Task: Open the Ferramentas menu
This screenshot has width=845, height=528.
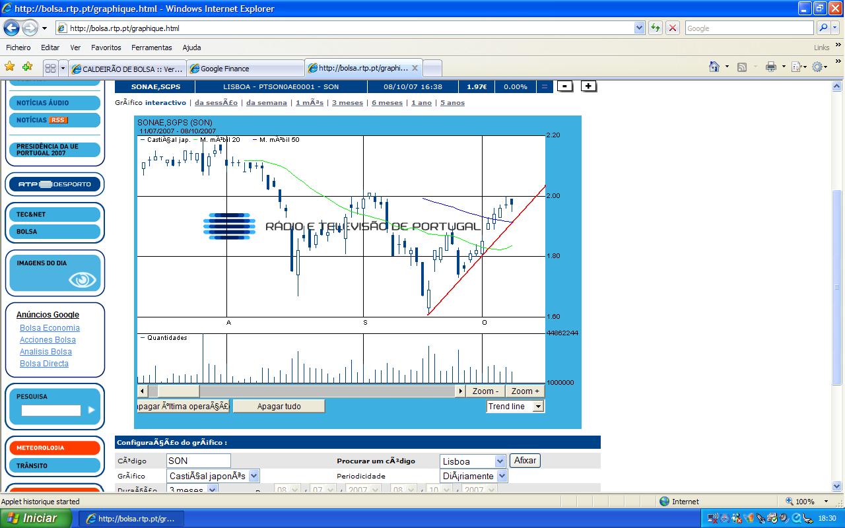Action: tap(151, 48)
